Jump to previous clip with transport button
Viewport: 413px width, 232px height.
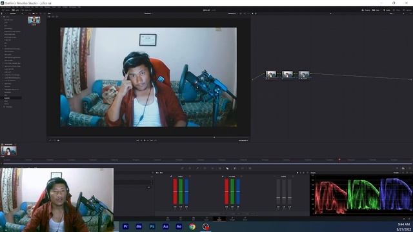(x=137, y=140)
